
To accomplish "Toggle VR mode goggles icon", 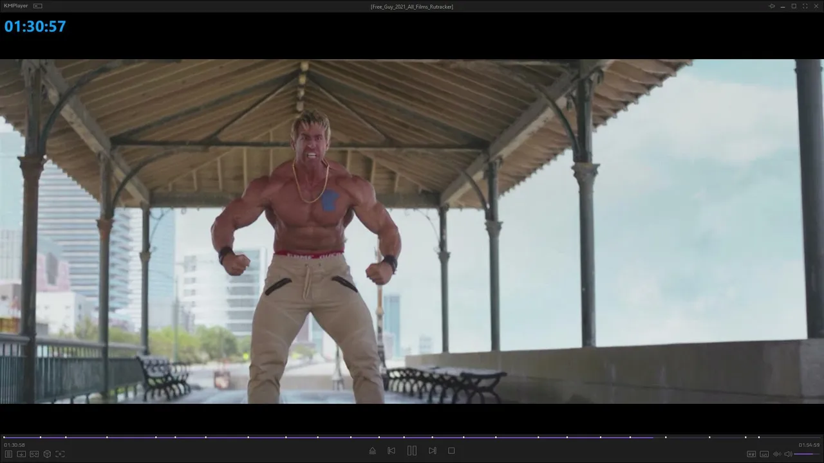I will 34,454.
